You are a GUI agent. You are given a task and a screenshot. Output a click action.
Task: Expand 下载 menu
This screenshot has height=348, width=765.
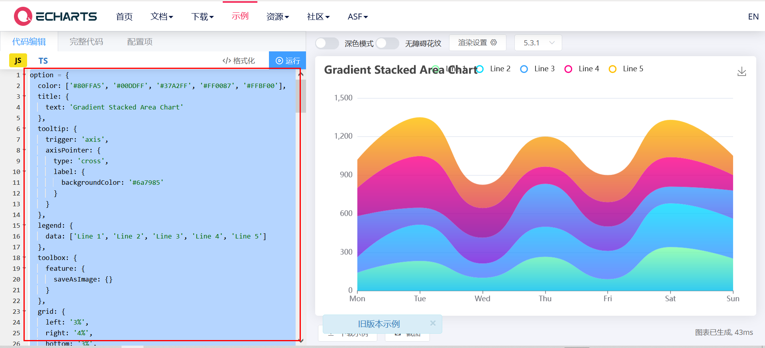click(x=202, y=17)
